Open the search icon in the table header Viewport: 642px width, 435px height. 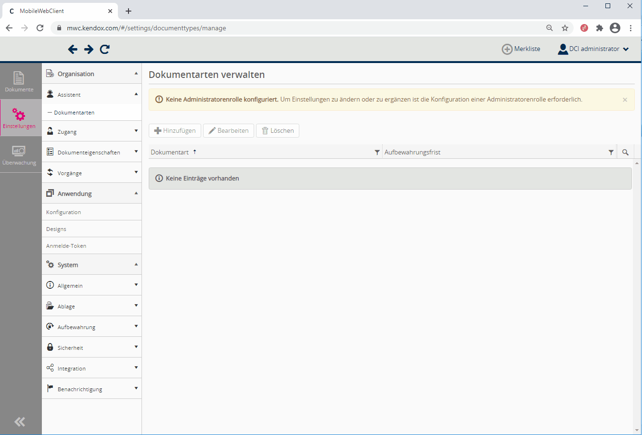(625, 152)
